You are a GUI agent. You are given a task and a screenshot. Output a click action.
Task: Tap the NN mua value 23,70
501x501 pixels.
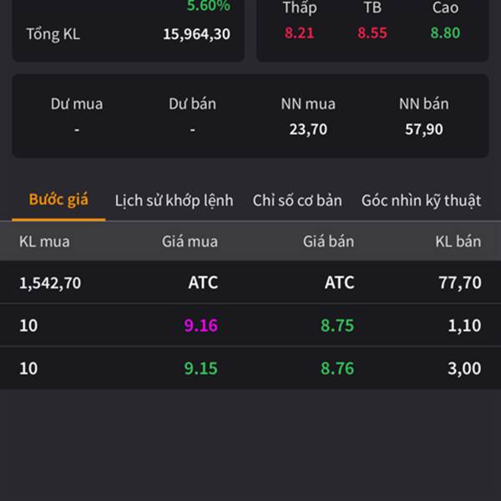308,129
